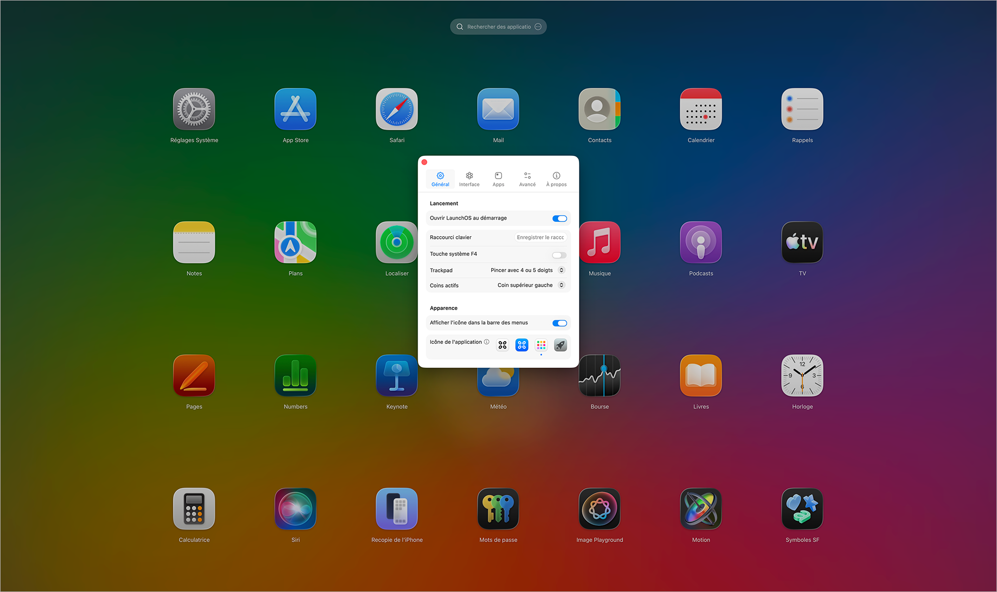This screenshot has width=997, height=592.
Task: Close the LaunchOS settings window
Action: [424, 162]
